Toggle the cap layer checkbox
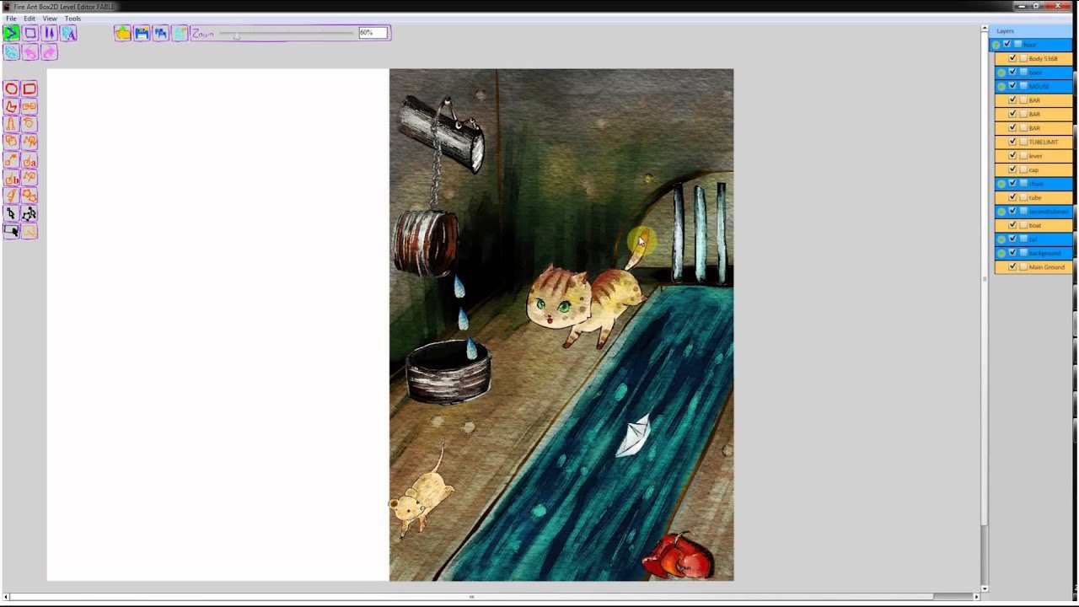Image resolution: width=1079 pixels, height=607 pixels. (1012, 169)
